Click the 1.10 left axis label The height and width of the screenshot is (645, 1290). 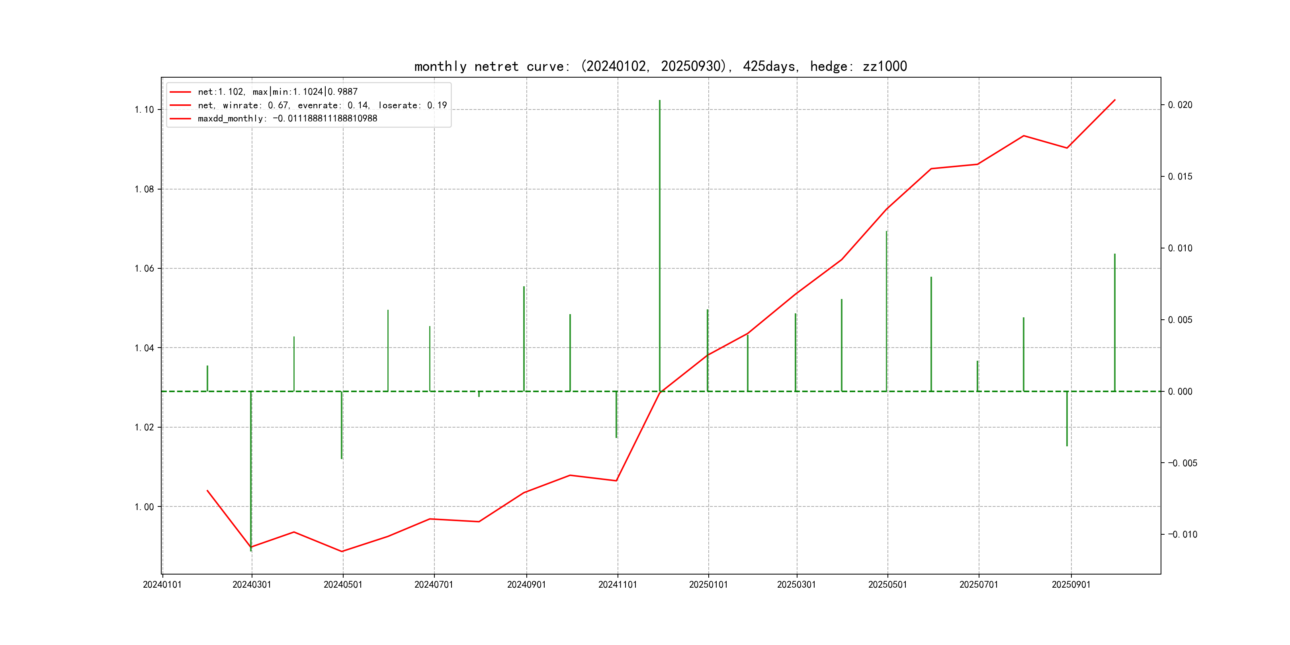pos(144,109)
